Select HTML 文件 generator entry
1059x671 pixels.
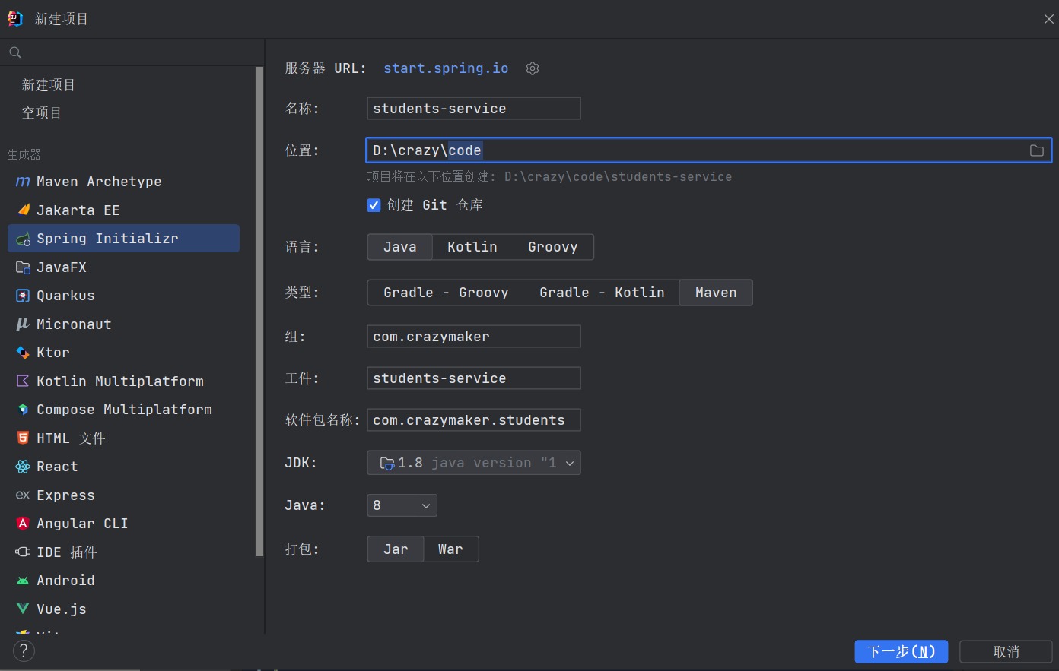pyautogui.click(x=123, y=438)
